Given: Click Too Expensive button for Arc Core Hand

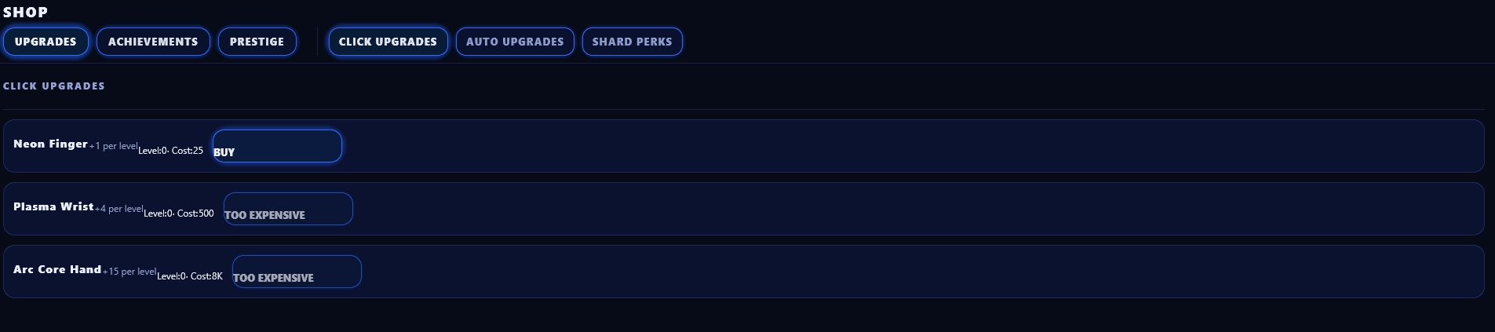Looking at the screenshot, I should pos(297,272).
